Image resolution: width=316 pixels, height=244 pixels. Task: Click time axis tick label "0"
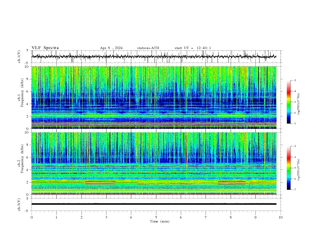pos(32,217)
